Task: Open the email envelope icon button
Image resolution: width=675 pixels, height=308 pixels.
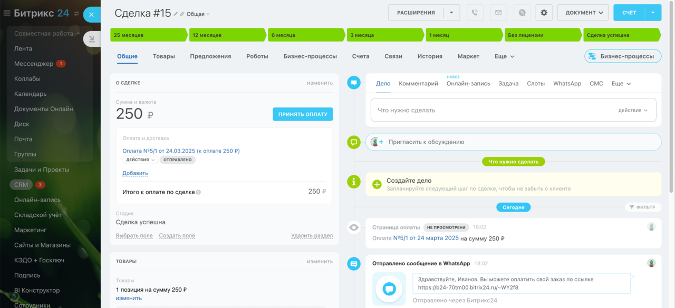Action: tap(498, 13)
